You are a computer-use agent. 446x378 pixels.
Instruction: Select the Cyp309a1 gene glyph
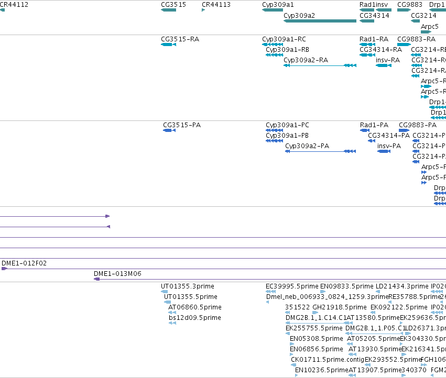tap(273, 10)
